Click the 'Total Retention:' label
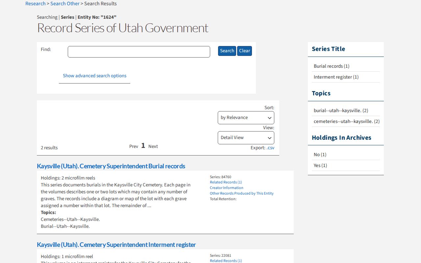421x263 pixels. (223, 199)
